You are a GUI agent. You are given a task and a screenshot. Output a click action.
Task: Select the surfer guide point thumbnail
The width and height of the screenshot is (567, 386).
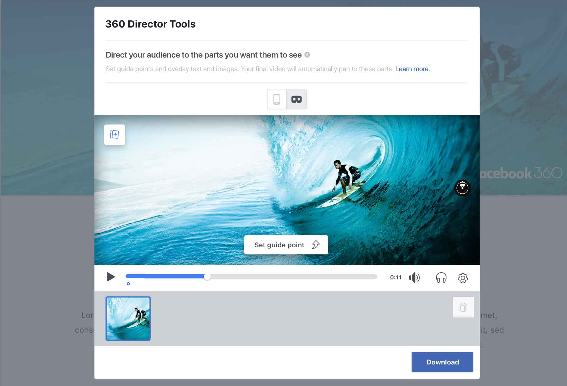(128, 318)
